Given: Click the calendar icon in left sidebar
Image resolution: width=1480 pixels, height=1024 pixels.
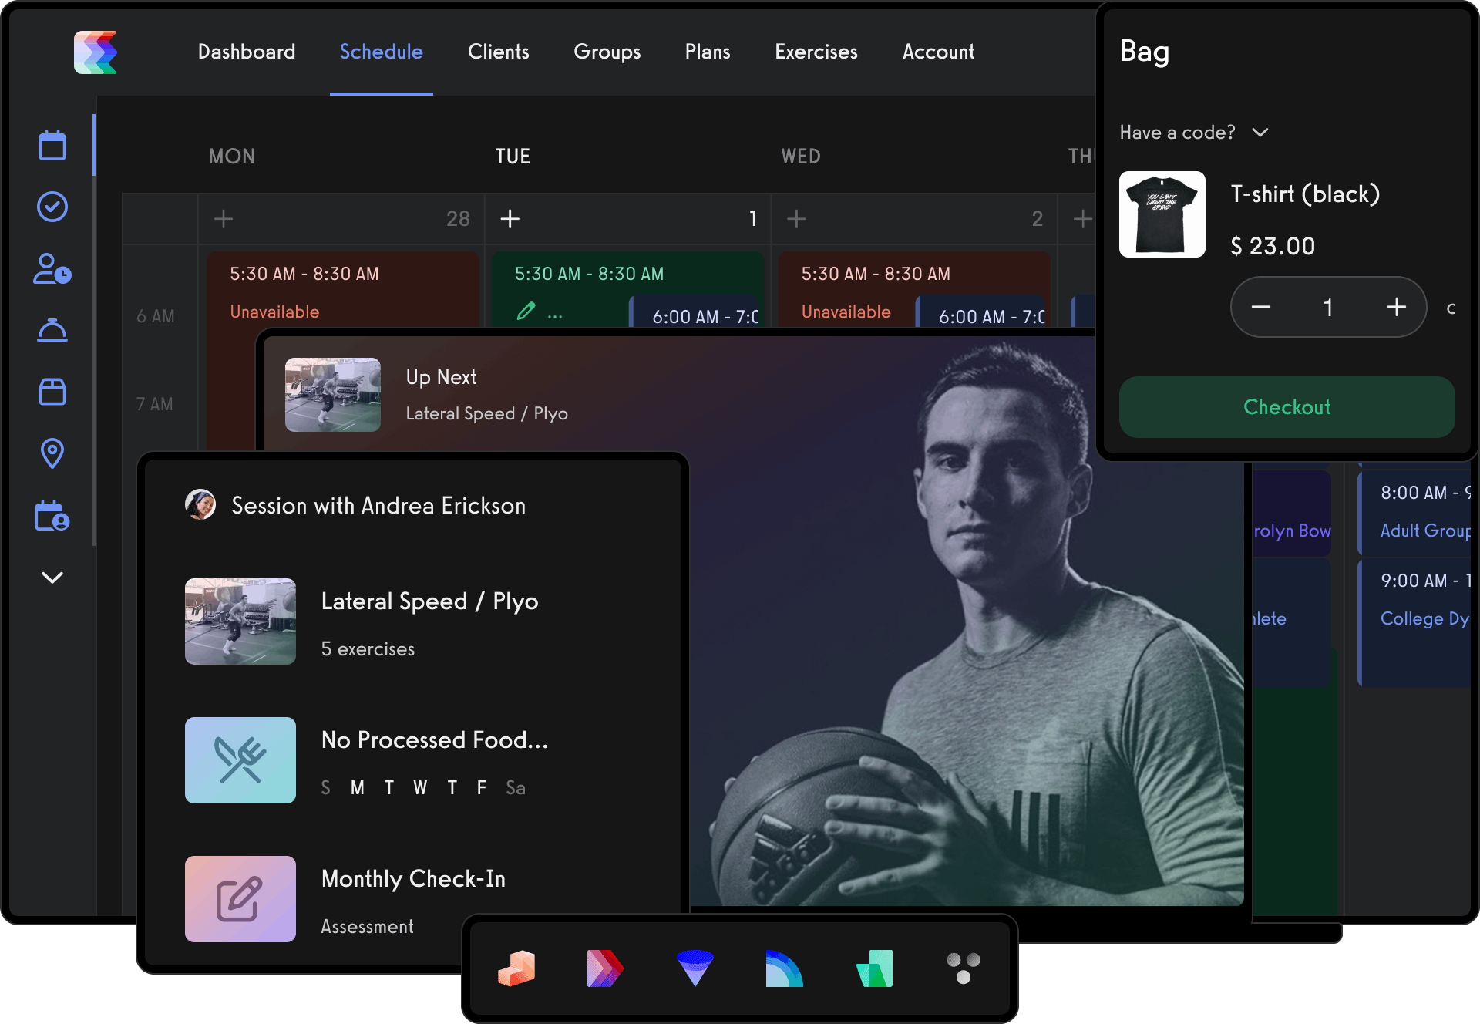Looking at the screenshot, I should tap(52, 145).
